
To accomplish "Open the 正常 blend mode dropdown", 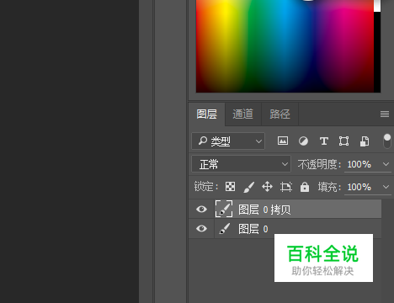I will [242, 164].
